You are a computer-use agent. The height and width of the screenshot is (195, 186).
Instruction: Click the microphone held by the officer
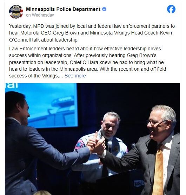click(110, 146)
